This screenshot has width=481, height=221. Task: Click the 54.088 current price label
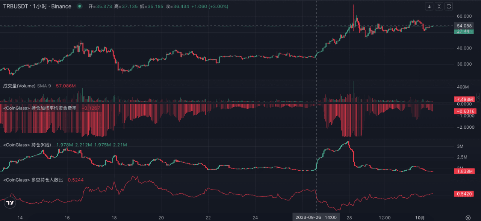464,26
